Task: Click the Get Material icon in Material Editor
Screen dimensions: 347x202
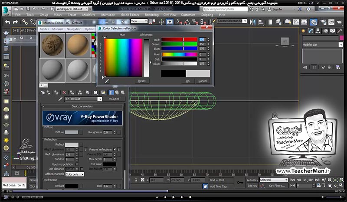Action: 43,93
